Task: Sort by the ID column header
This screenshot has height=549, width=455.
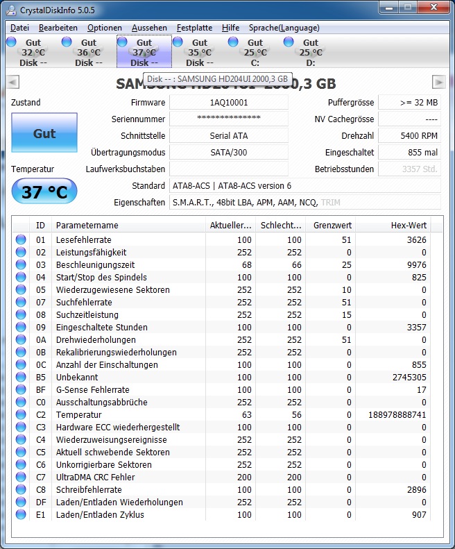Action: 41,225
